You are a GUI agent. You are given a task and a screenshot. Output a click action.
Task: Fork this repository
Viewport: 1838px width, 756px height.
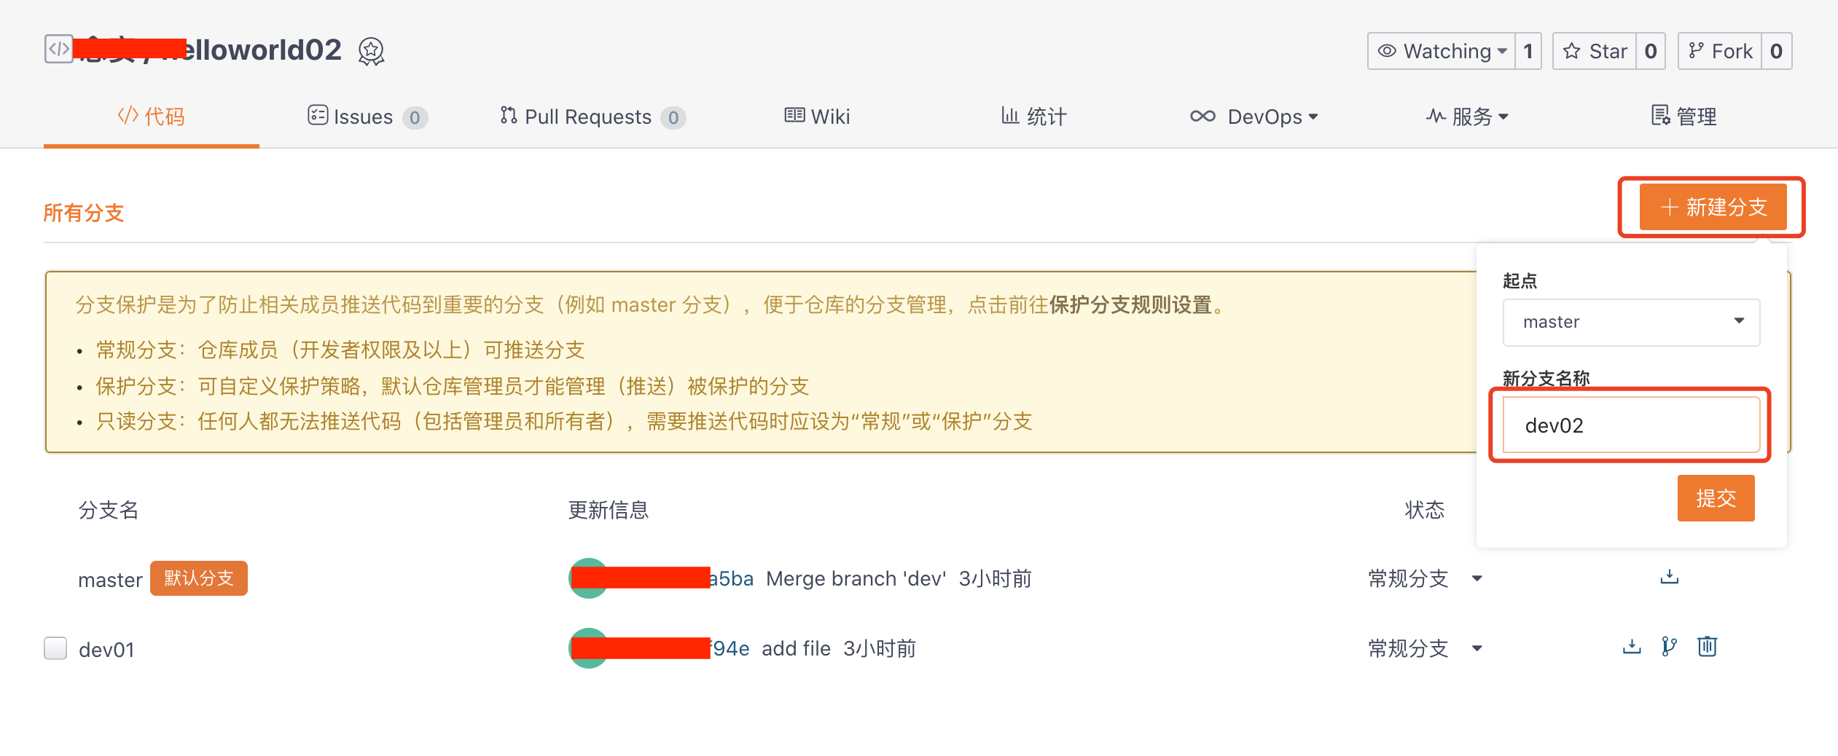pyautogui.click(x=1720, y=51)
